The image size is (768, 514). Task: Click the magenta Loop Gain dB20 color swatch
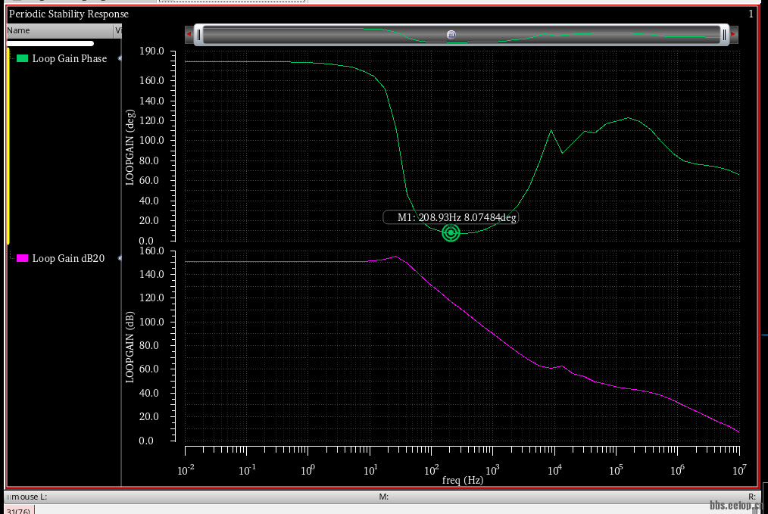23,258
